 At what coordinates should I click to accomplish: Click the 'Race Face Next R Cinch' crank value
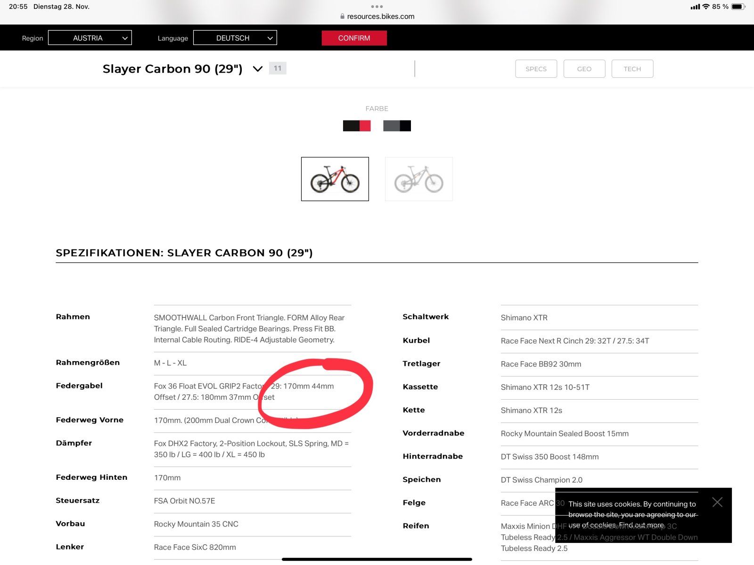click(575, 341)
